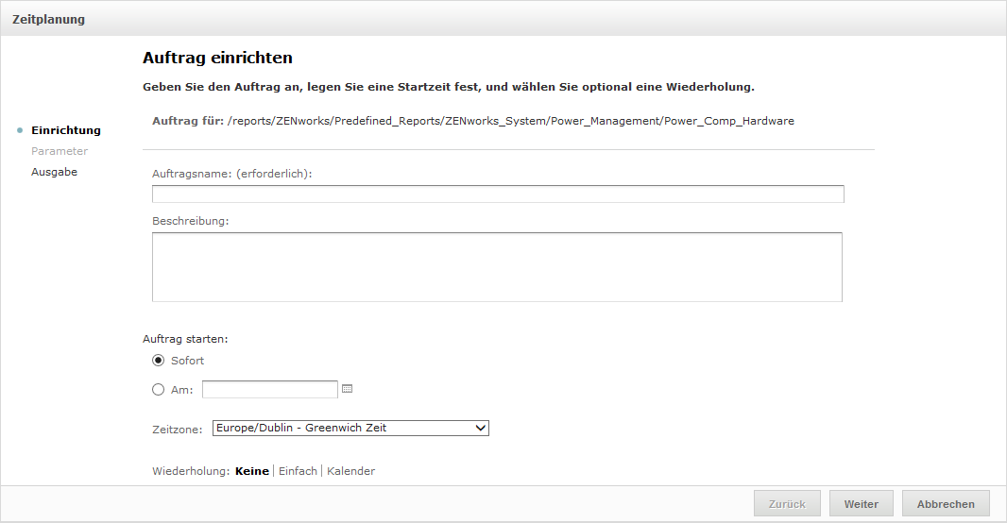Select the Am start time radio button
1007x523 pixels.
coord(158,390)
